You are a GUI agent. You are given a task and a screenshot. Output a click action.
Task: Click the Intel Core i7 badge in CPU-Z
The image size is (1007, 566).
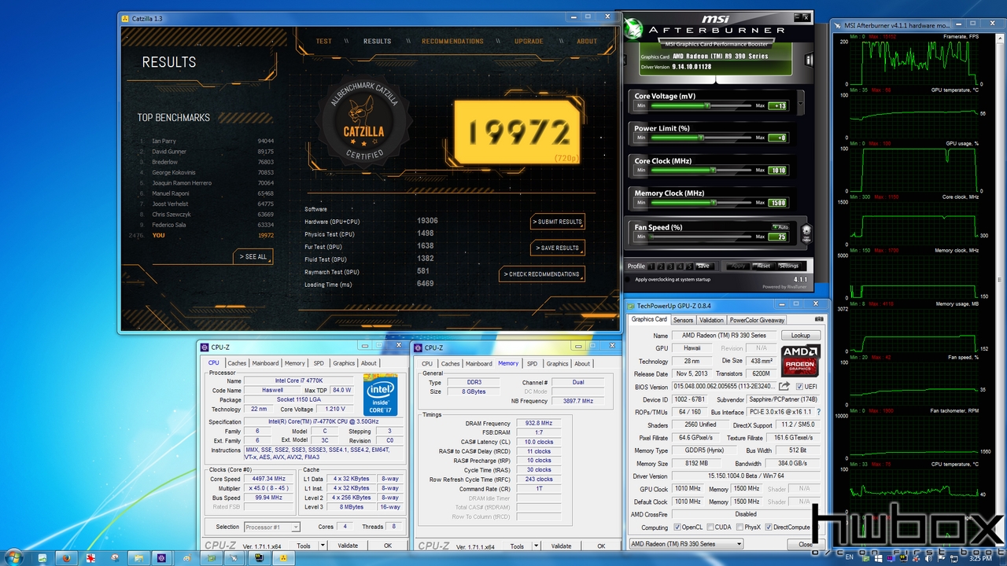pyautogui.click(x=380, y=395)
